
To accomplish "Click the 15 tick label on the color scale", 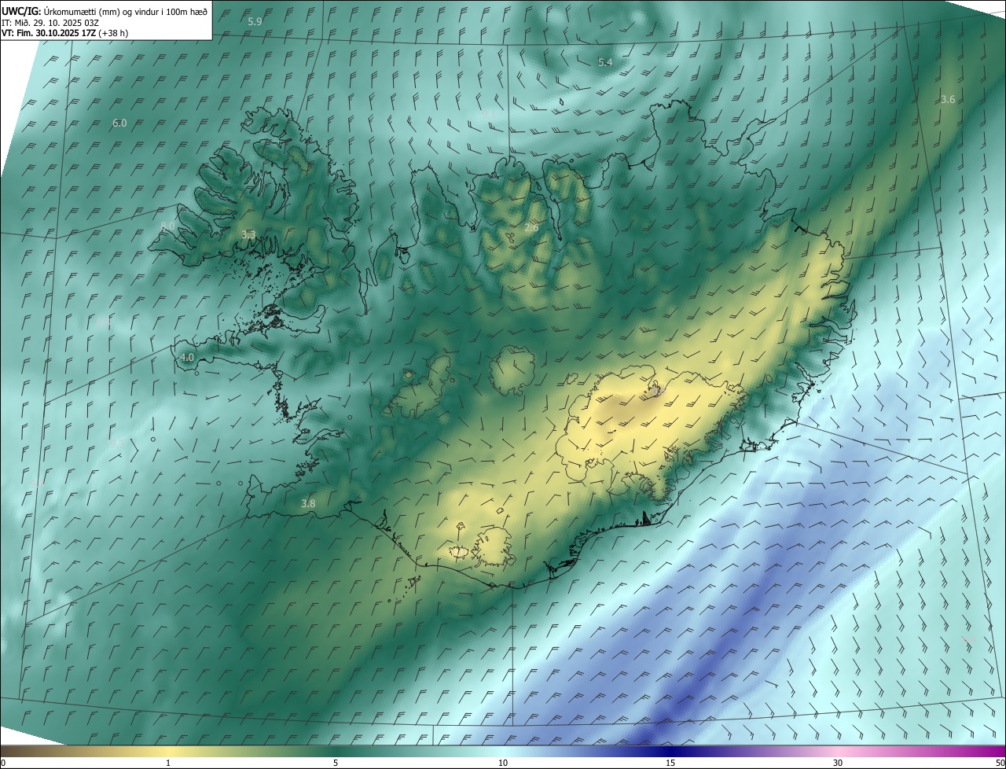I will click(x=670, y=763).
